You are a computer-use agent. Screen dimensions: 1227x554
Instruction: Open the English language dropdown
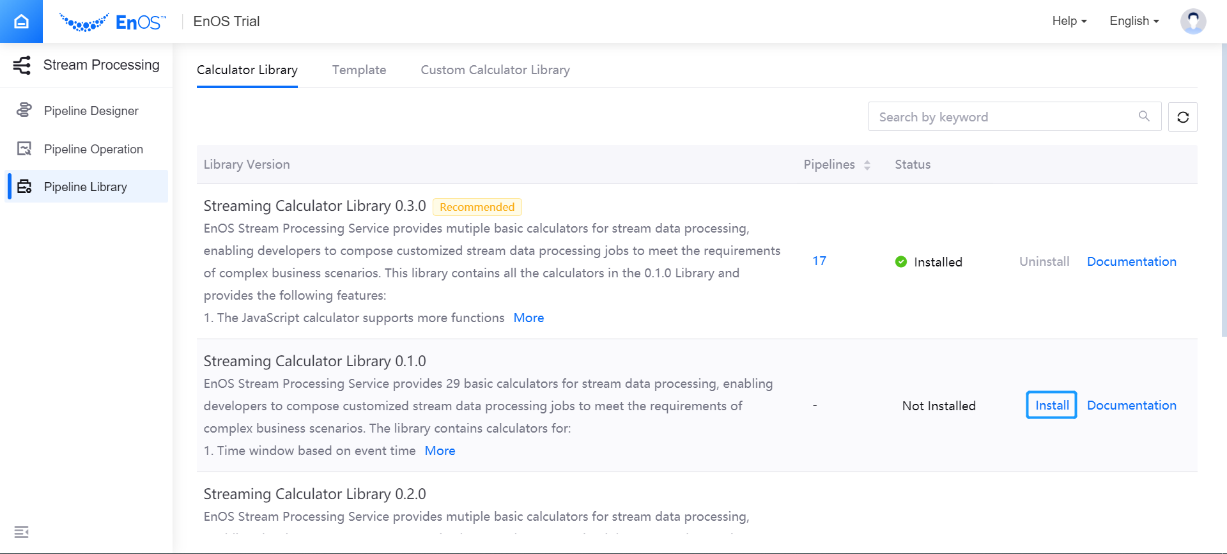point(1134,21)
